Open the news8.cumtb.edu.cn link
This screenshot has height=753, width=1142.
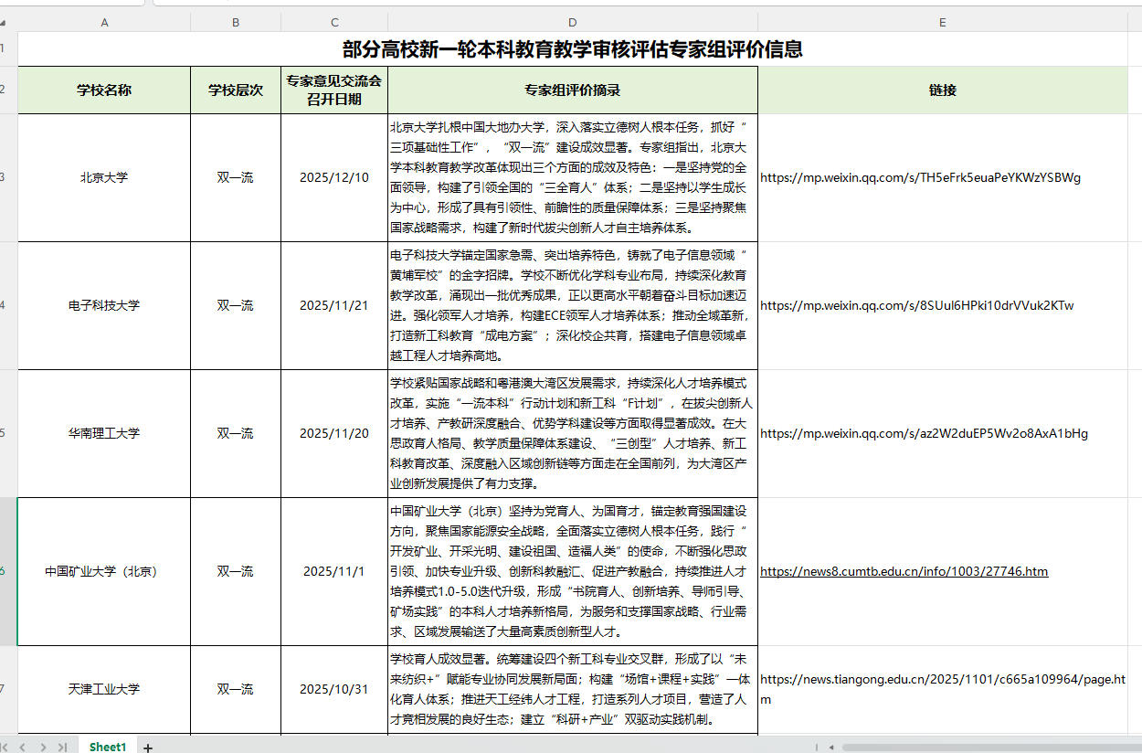pos(904,571)
